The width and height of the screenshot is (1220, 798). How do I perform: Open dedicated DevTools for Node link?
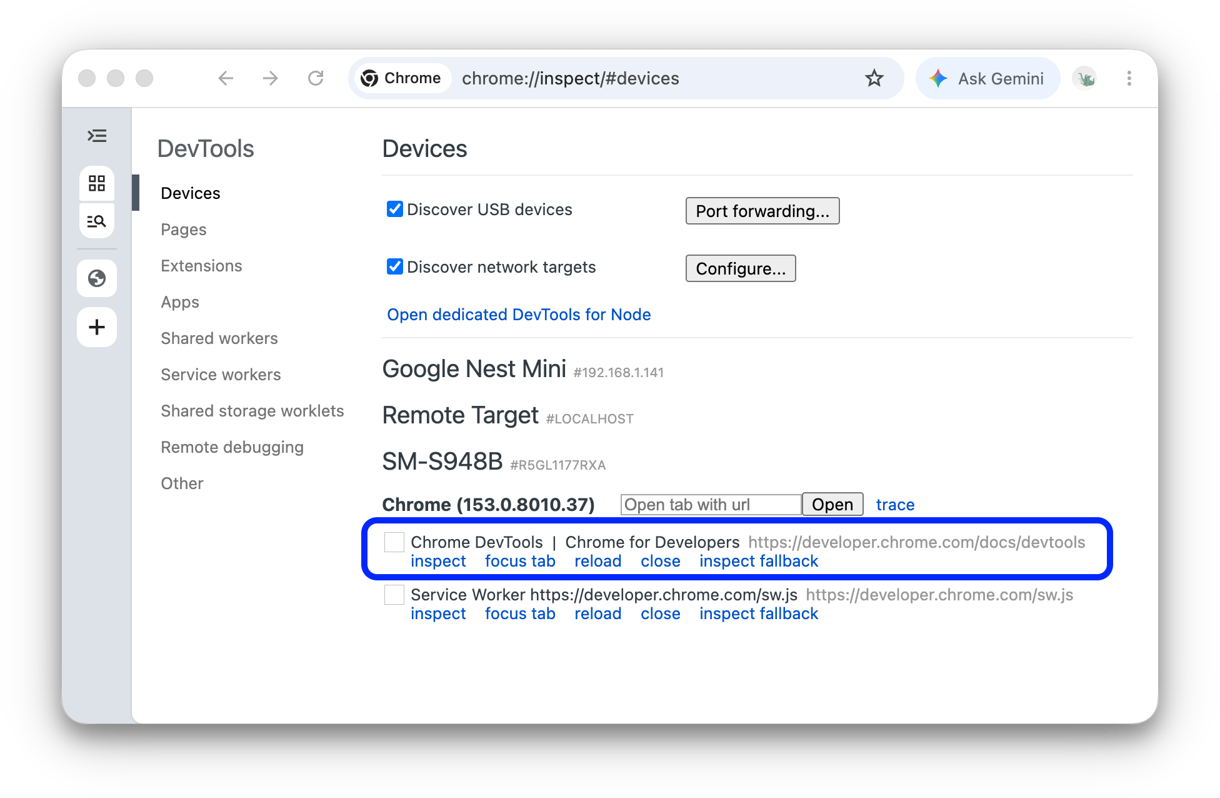[519, 315]
